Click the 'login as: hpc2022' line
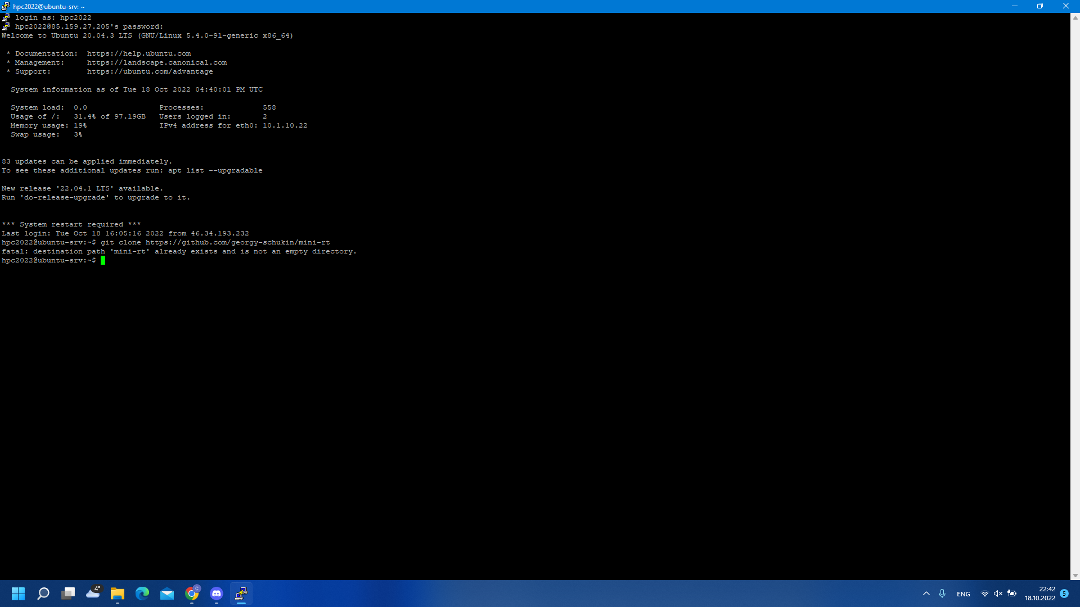 click(x=53, y=17)
